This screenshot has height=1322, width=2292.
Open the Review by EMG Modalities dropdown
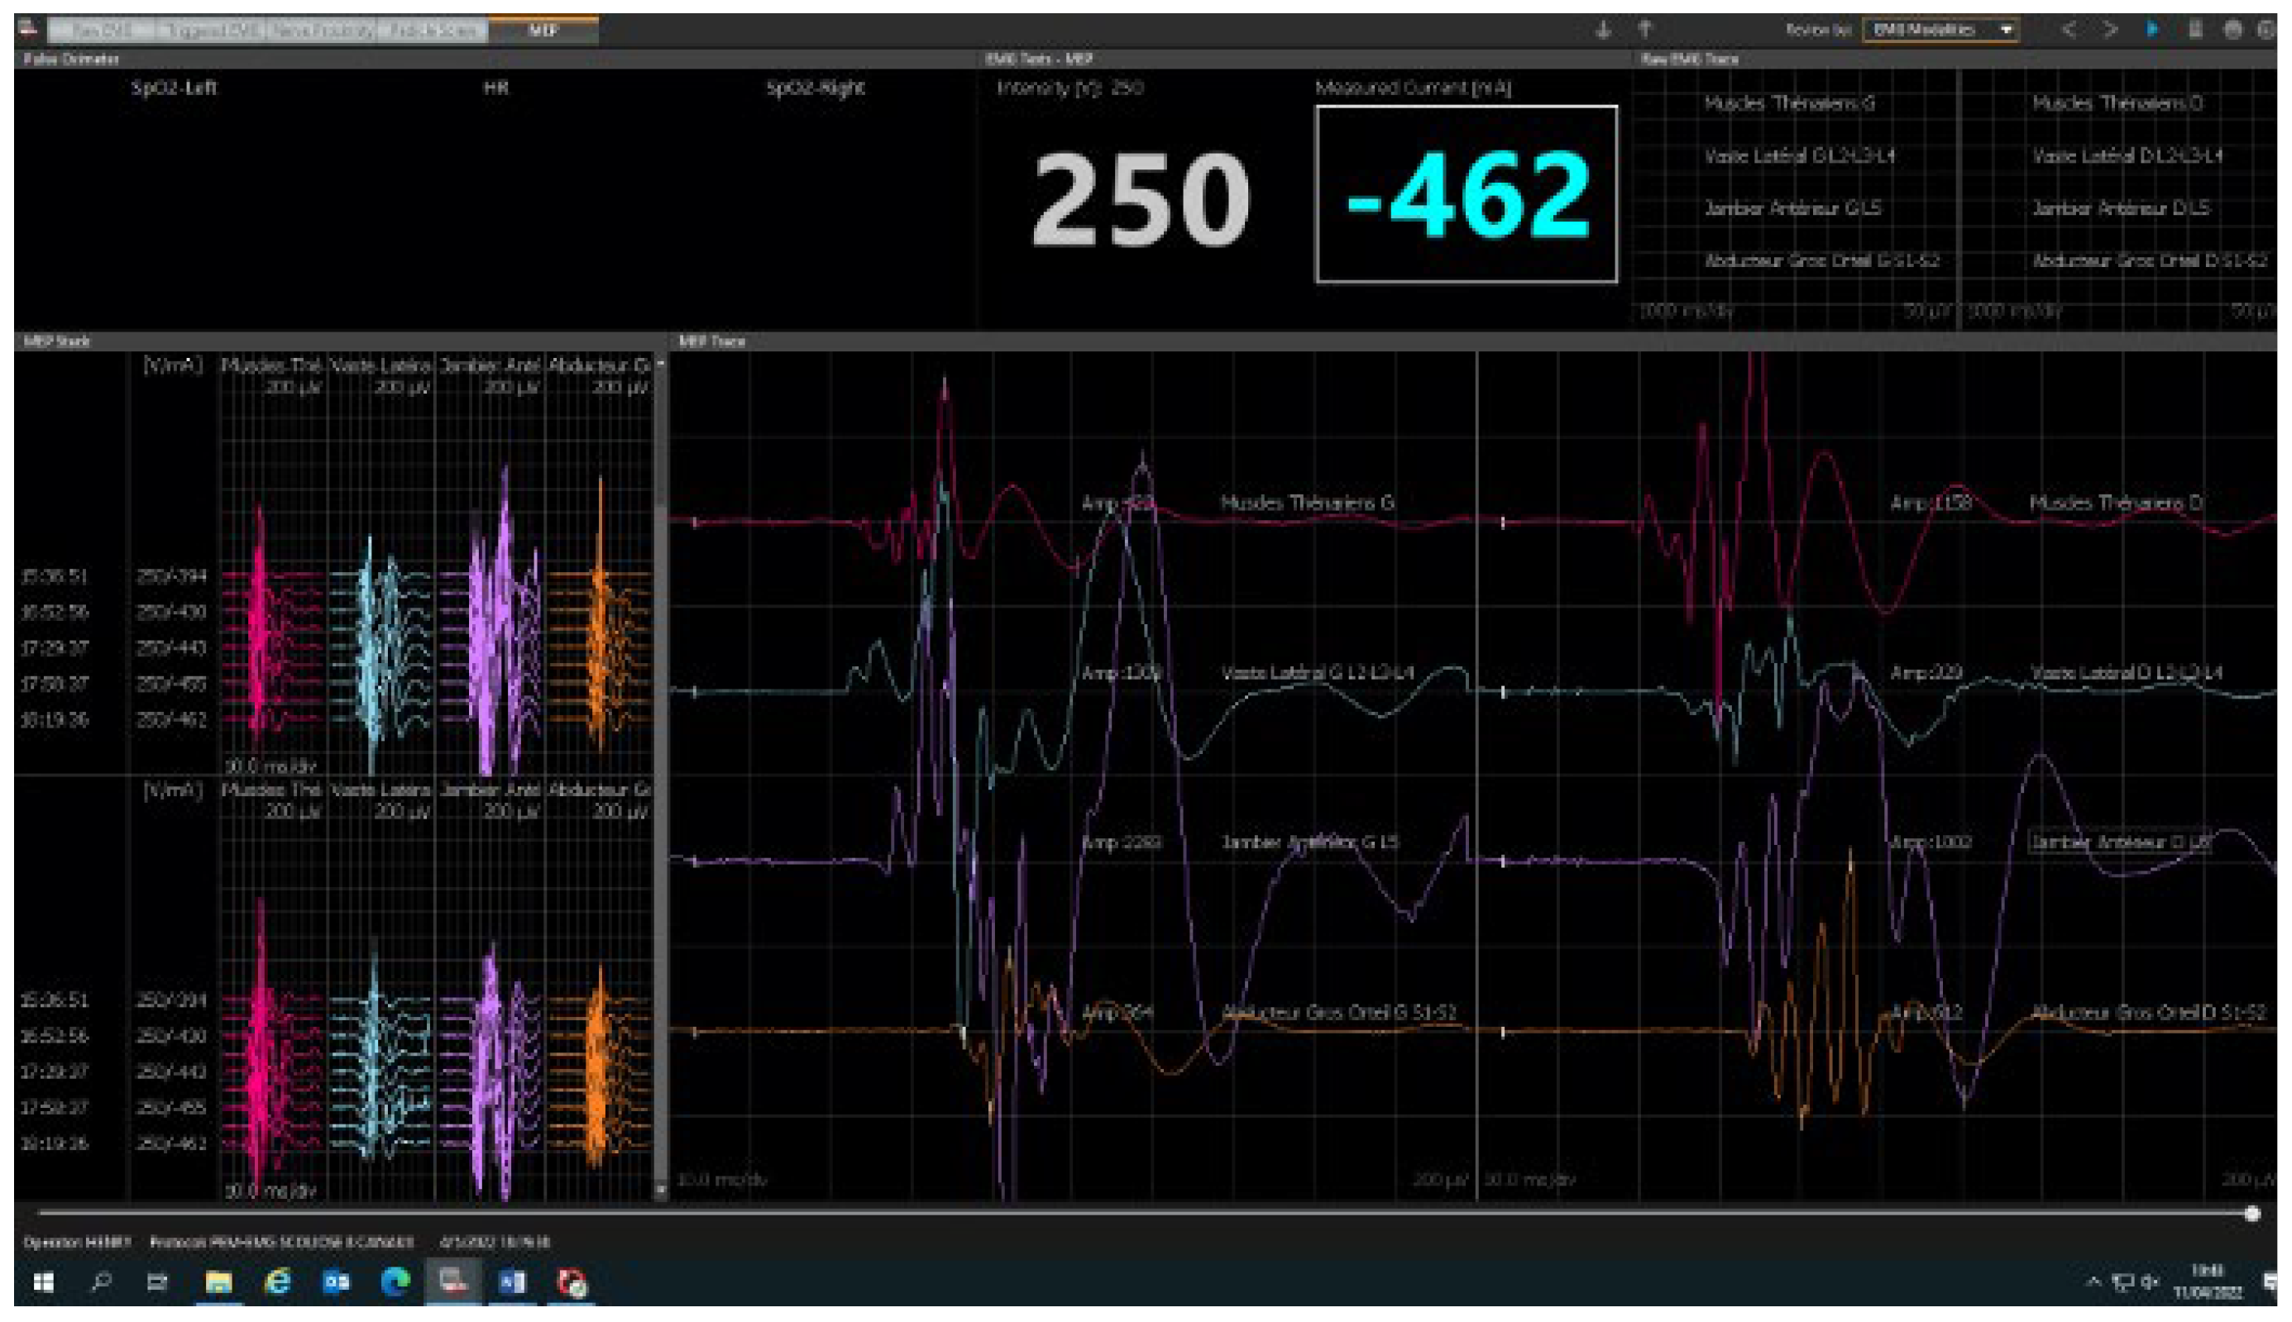pos(1940,30)
